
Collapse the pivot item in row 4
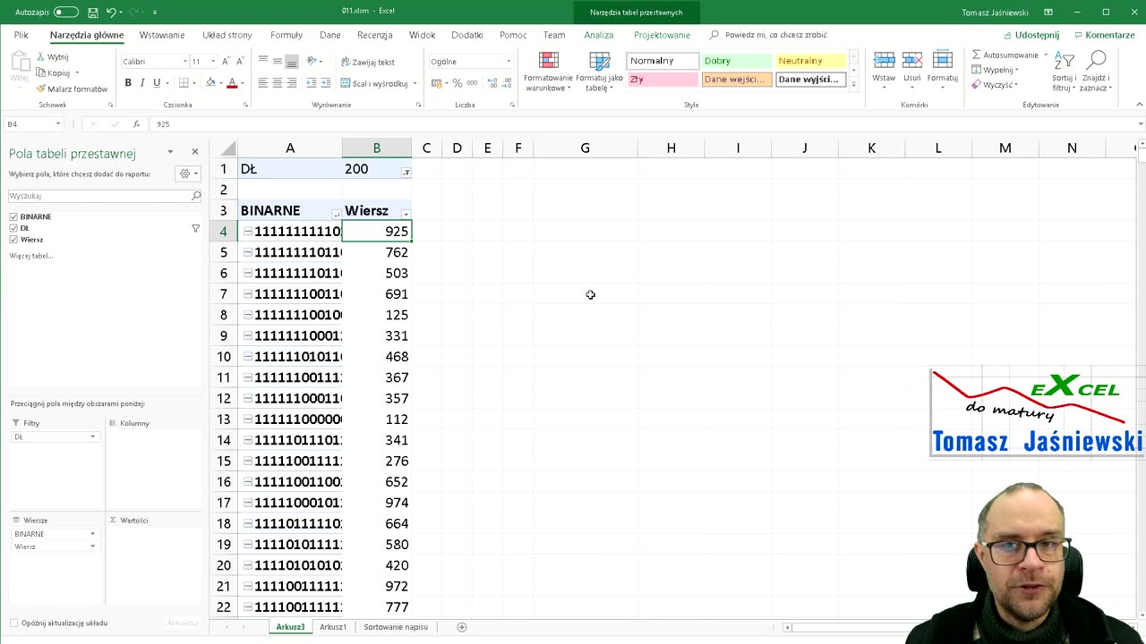(248, 232)
